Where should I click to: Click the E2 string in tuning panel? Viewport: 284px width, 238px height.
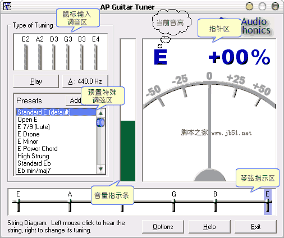coord(26,57)
